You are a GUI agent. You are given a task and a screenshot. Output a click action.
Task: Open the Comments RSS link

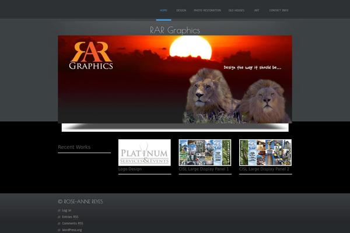[x=72, y=223]
